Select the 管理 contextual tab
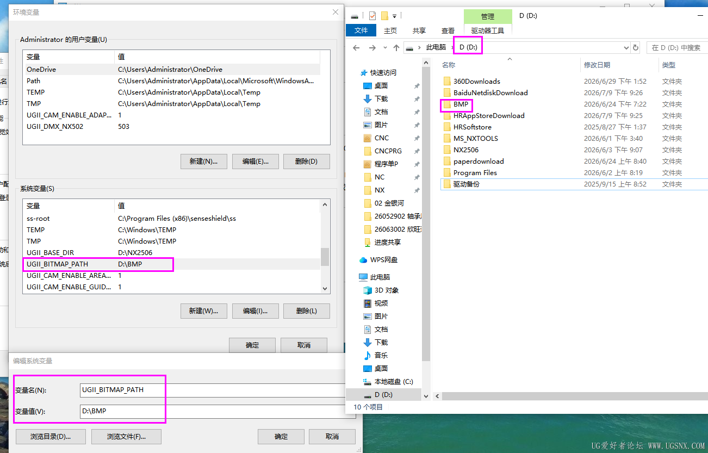This screenshot has width=708, height=453. [488, 16]
